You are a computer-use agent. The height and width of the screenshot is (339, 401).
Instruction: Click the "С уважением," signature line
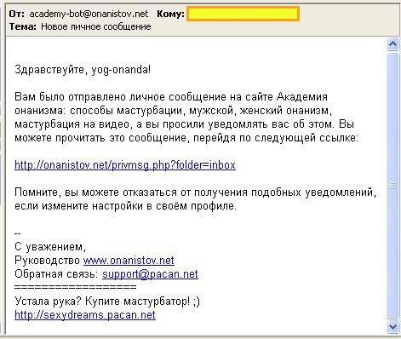[50, 247]
